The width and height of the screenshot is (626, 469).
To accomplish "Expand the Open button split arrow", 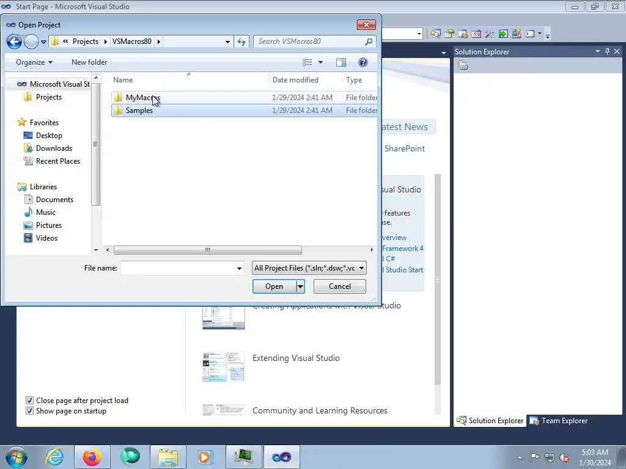I will tap(301, 286).
